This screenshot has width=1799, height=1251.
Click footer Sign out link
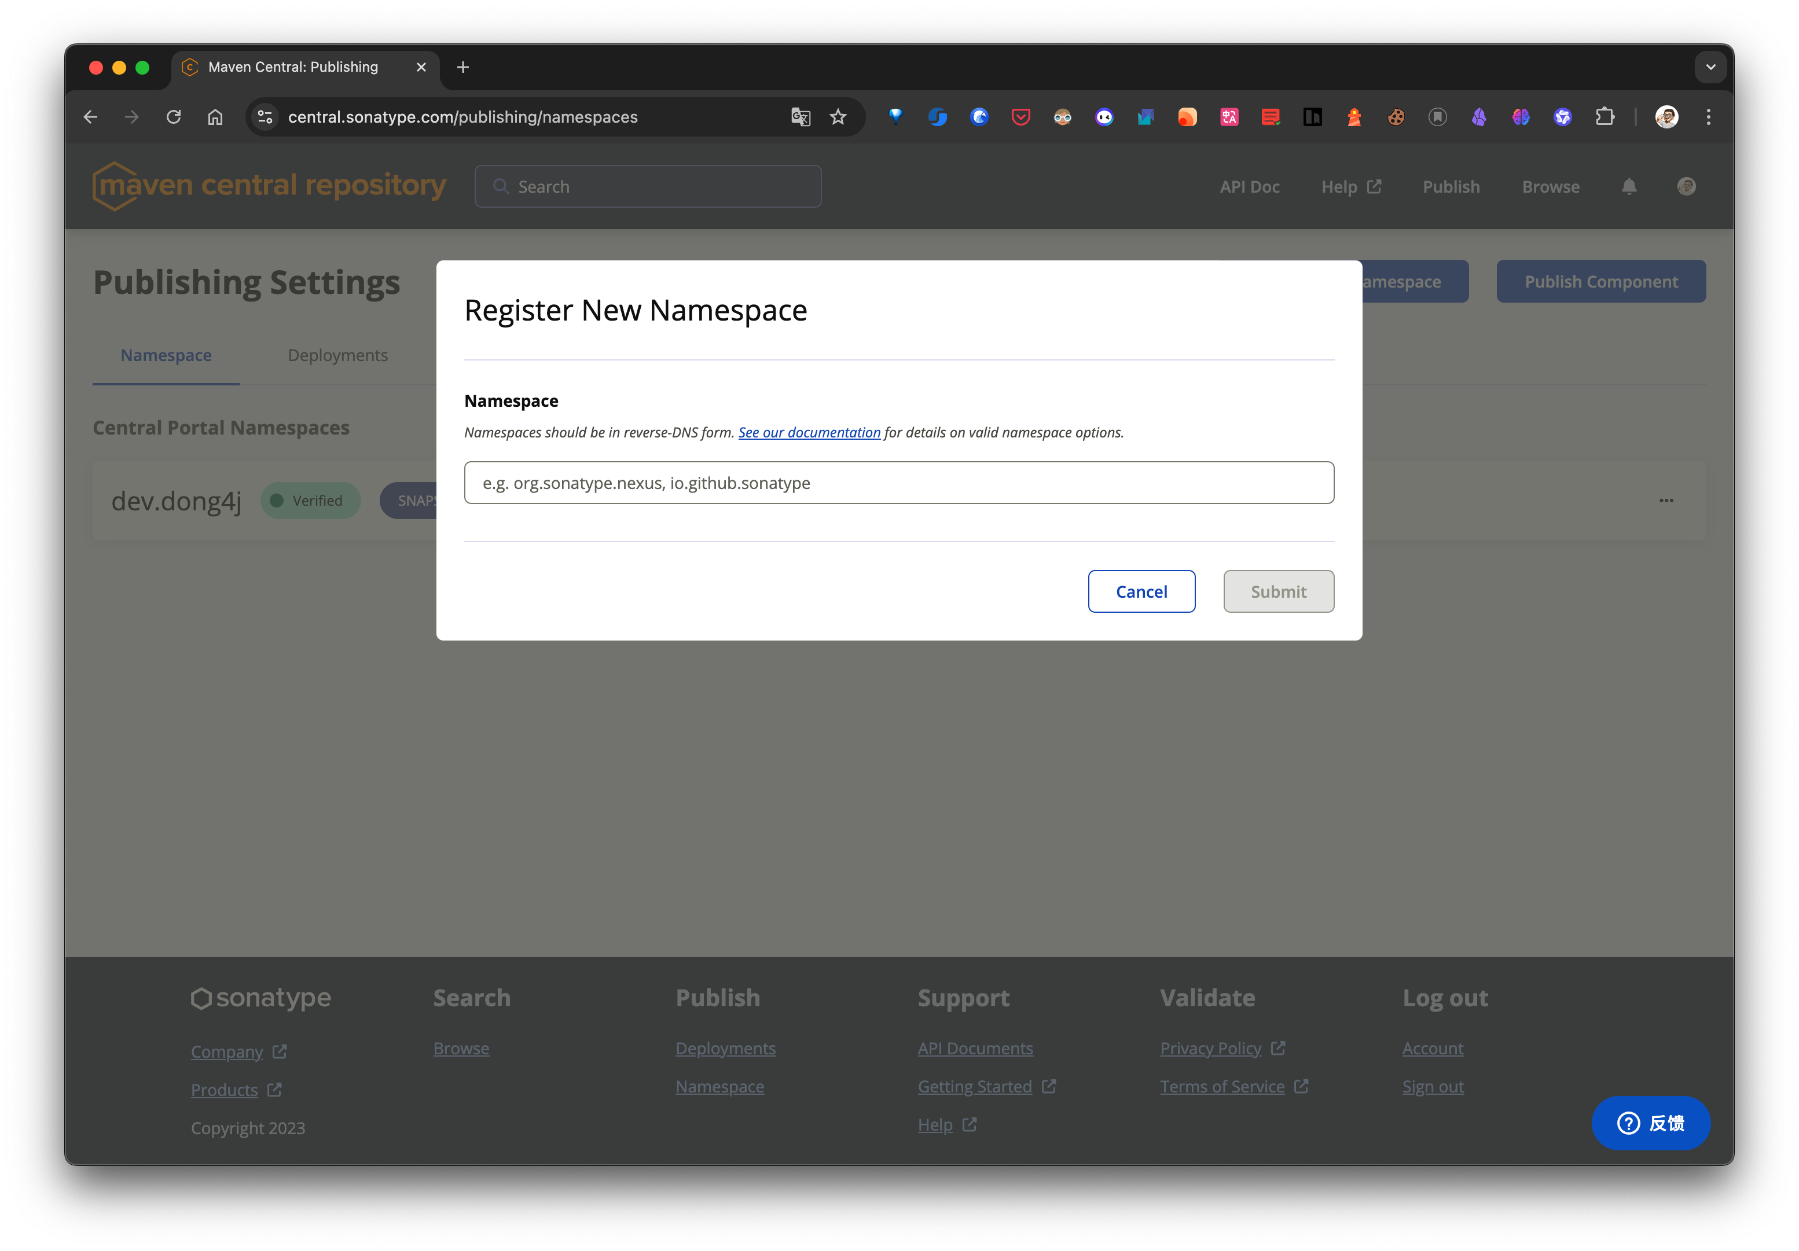tap(1432, 1087)
